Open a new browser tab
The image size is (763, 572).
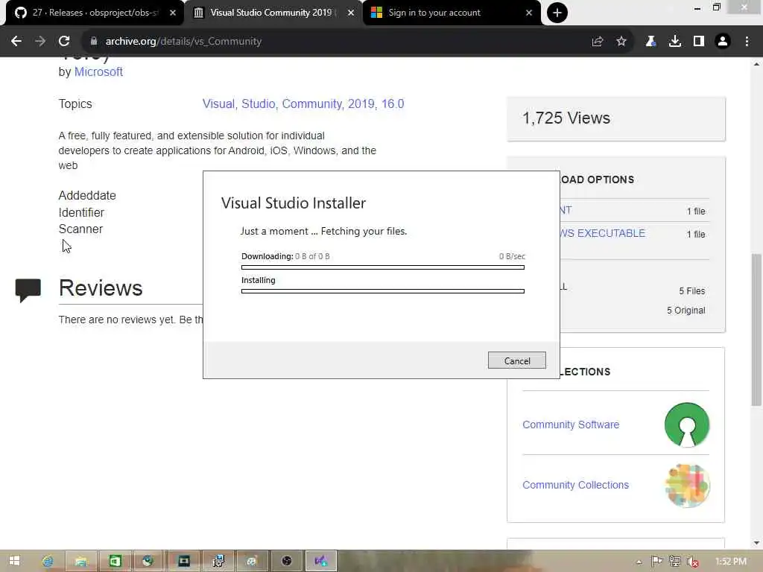557,13
